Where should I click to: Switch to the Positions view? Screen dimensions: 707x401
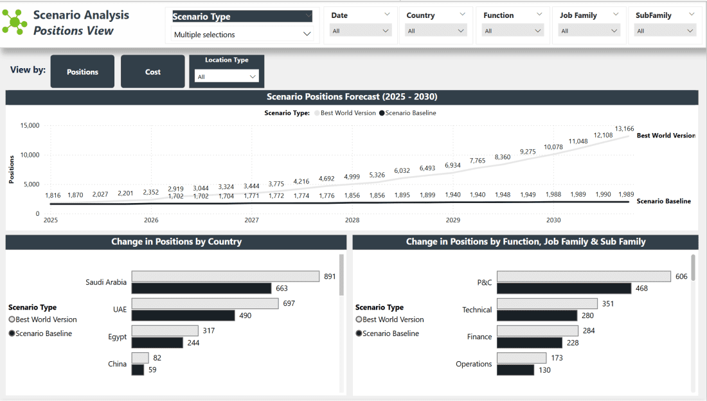[x=82, y=71]
